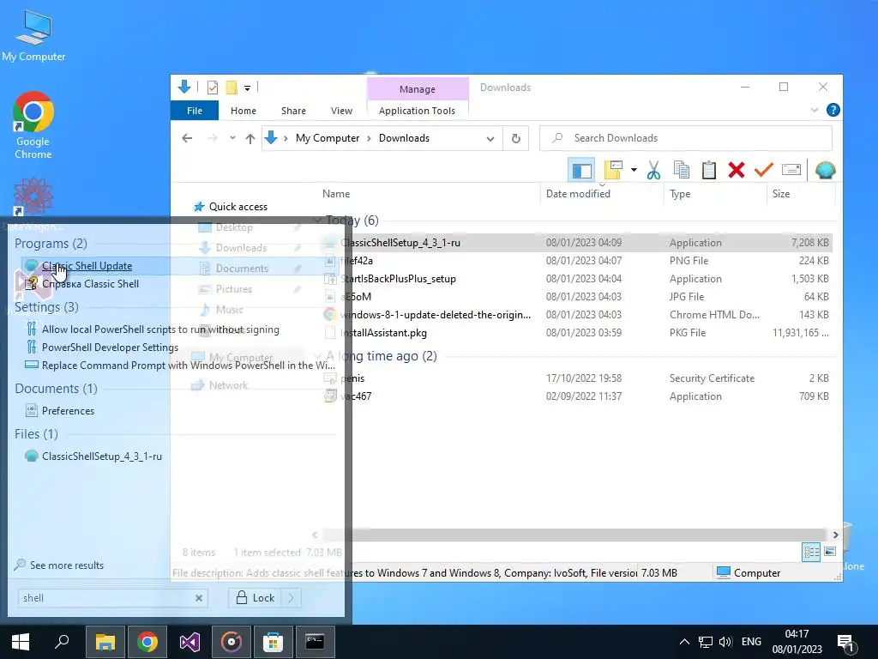Viewport: 878px width, 659px height.
Task: Open Windows Start button
Action: click(21, 642)
